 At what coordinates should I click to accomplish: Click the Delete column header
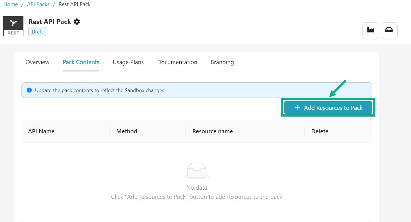(320, 131)
